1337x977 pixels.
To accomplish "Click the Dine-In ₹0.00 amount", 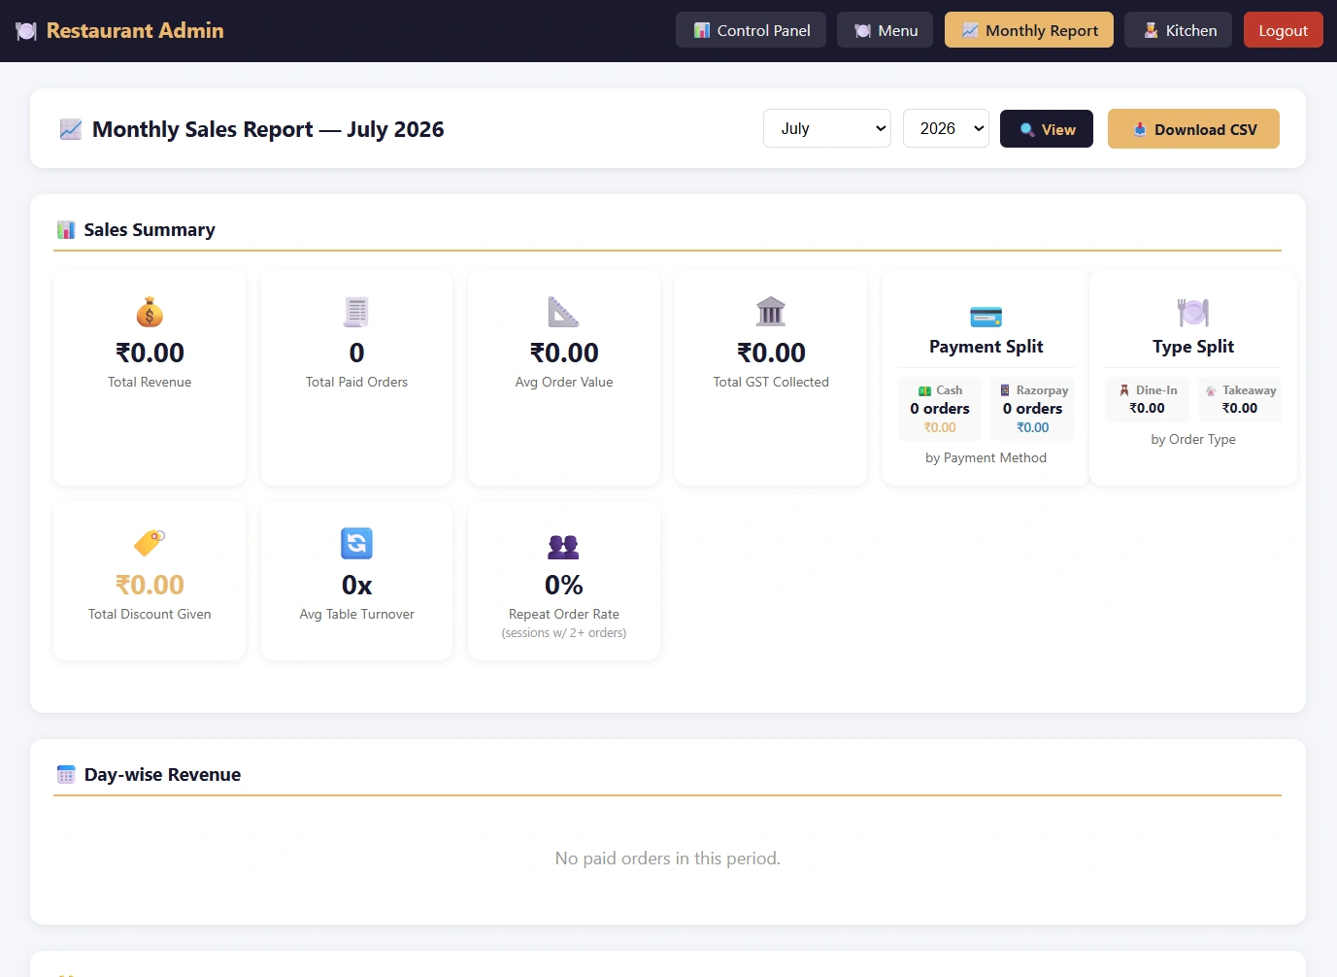I will coord(1147,408).
